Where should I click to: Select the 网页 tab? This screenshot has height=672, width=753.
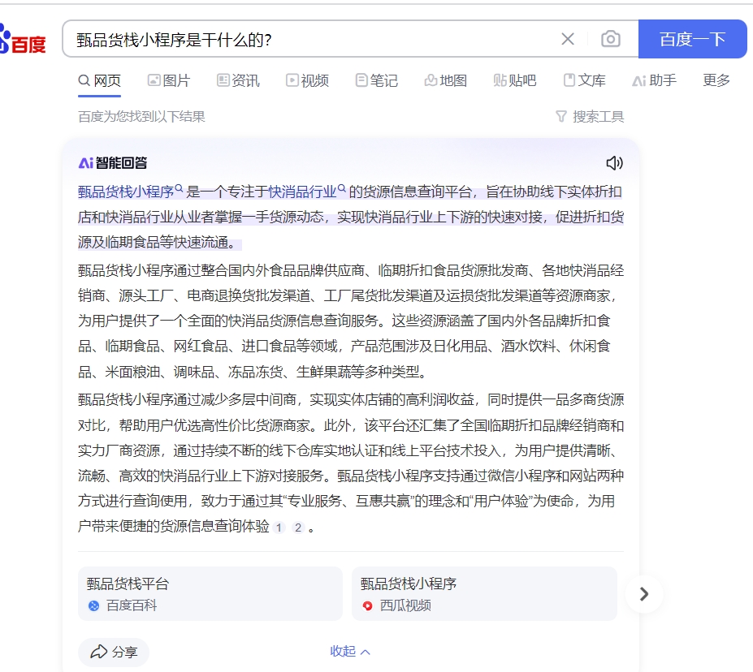(99, 80)
